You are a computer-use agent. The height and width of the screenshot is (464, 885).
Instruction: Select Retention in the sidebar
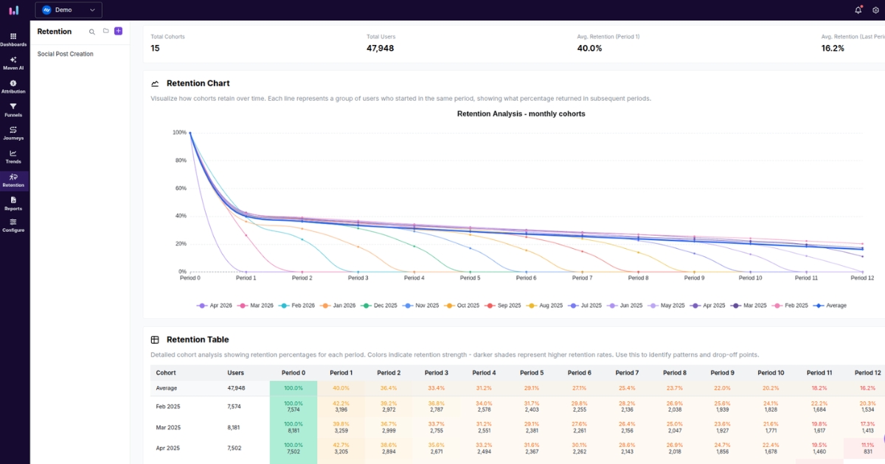tap(13, 180)
